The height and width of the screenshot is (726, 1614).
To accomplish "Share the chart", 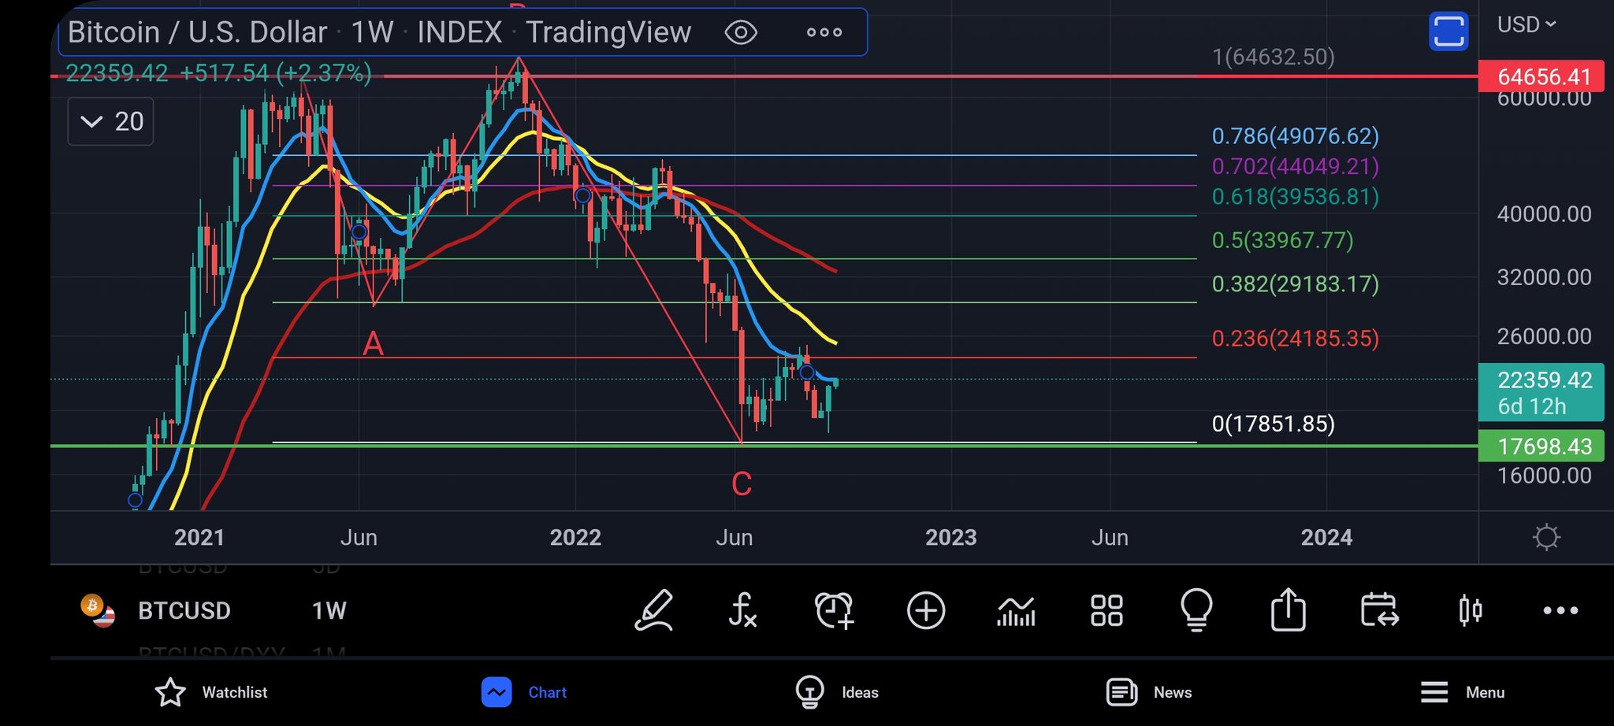I will [x=1289, y=609].
